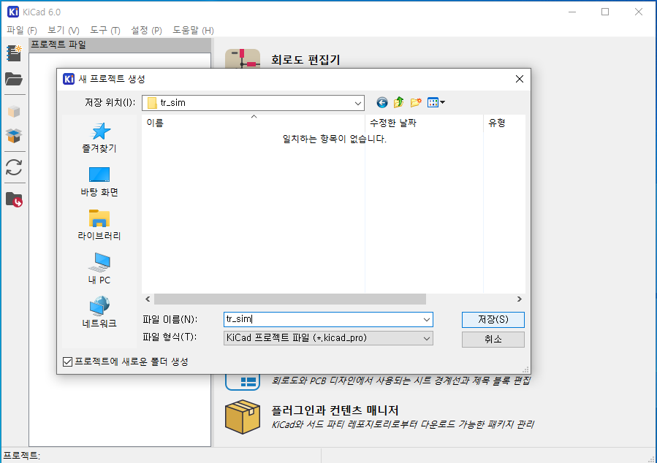Sort by 이름 column header
The height and width of the screenshot is (463, 657).
253,123
